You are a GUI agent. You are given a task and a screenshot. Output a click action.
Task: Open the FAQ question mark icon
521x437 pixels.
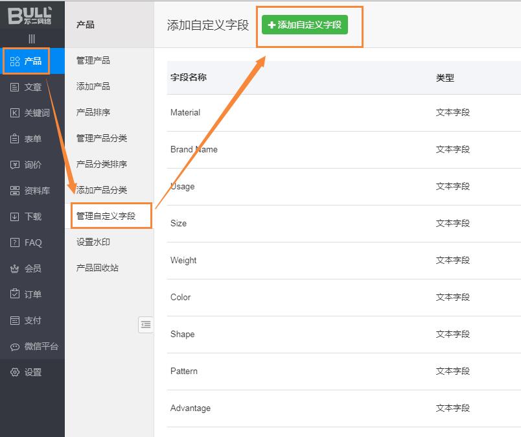coord(15,242)
